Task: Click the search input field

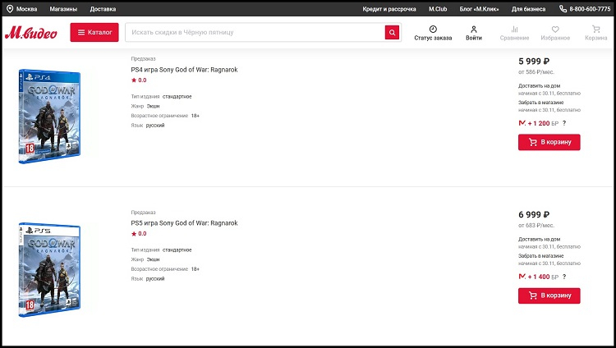Action: pyautogui.click(x=255, y=32)
